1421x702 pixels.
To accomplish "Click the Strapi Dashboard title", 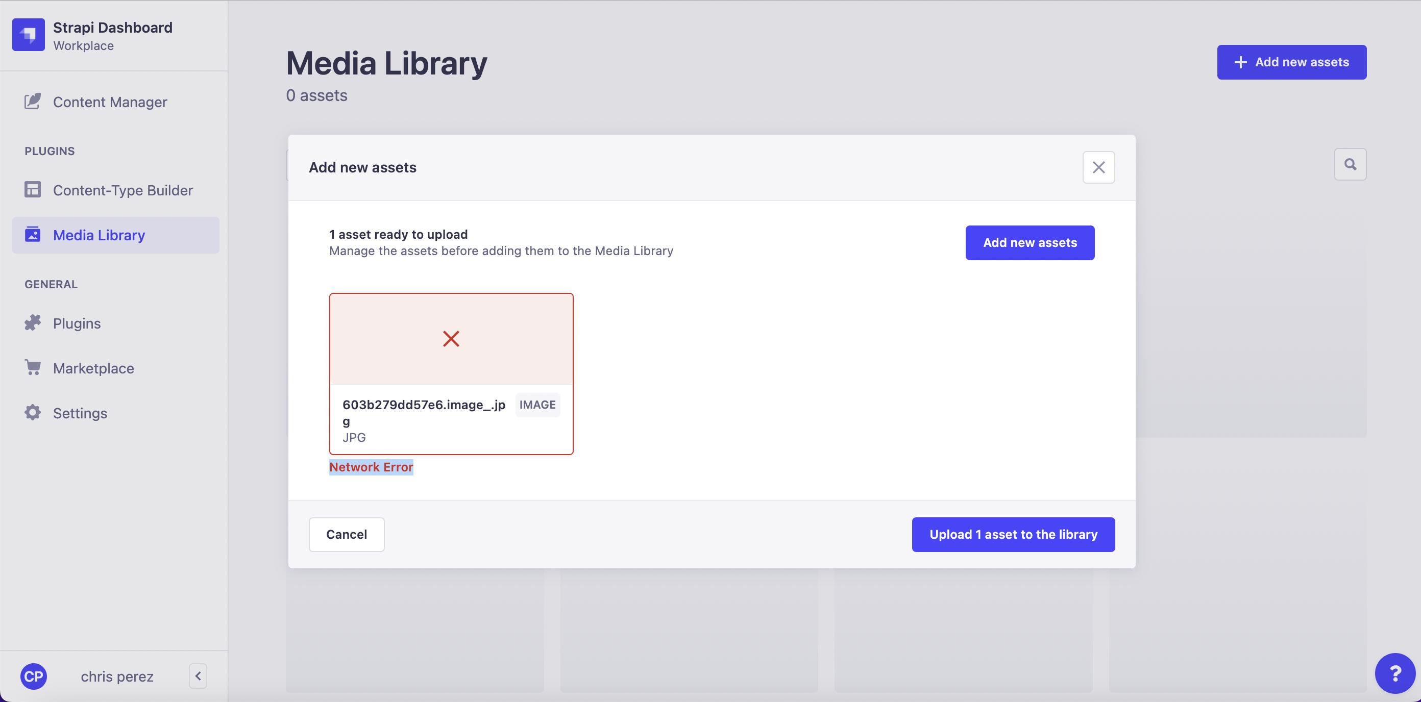I will 112,28.
